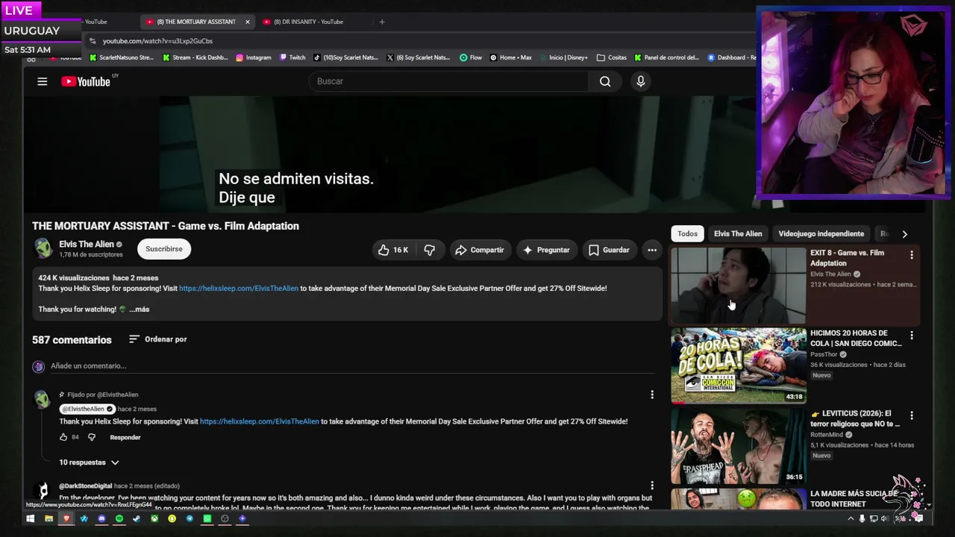The width and height of the screenshot is (955, 537).
Task: Open the Inicio | Disney+ bookmark
Action: click(x=563, y=57)
